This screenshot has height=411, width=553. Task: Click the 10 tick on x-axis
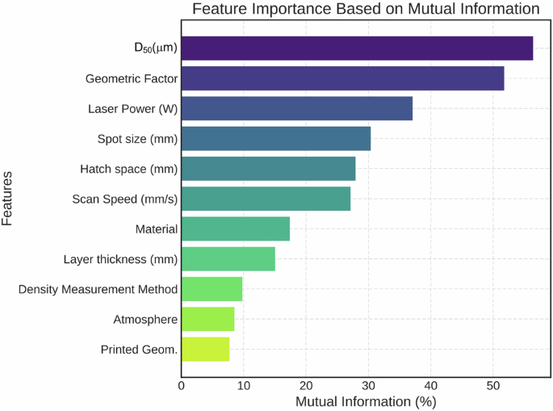244,386
